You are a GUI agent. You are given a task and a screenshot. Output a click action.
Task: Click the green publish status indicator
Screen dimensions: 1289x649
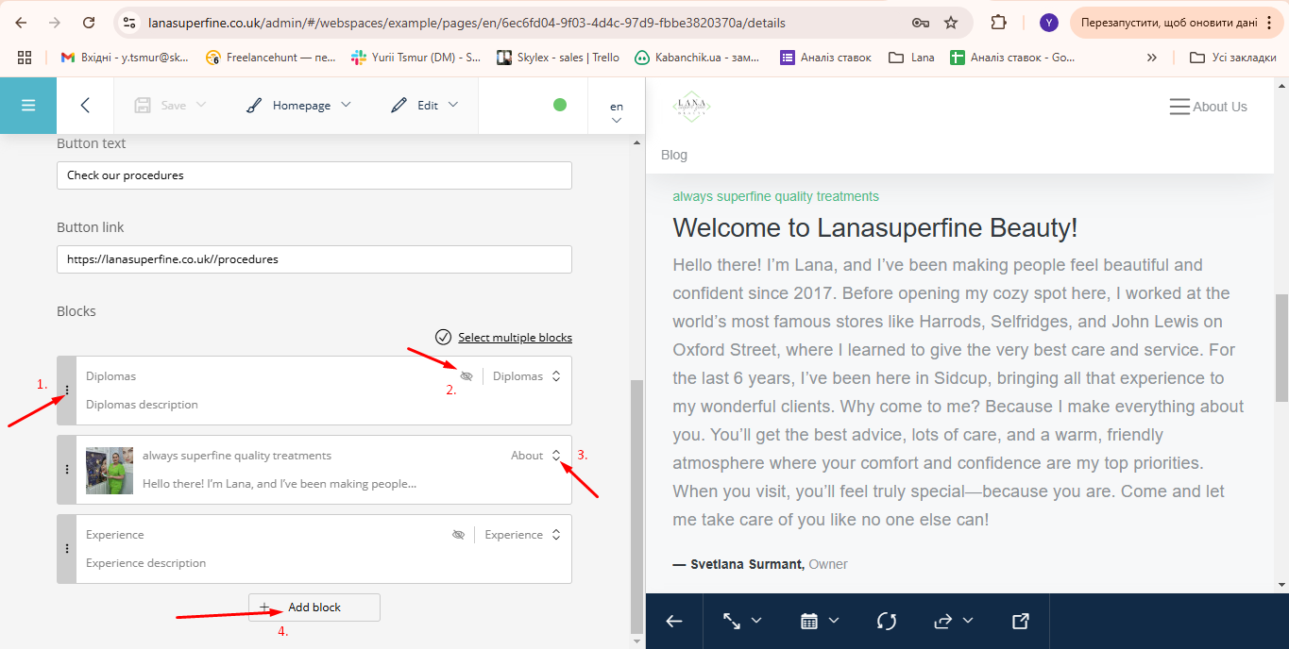[560, 105]
